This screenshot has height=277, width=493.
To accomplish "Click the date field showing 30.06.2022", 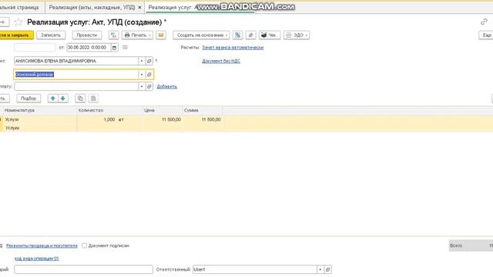I will coord(89,48).
